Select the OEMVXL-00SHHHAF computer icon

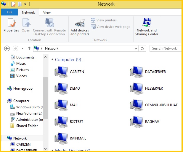pyautogui.click(x=136, y=105)
